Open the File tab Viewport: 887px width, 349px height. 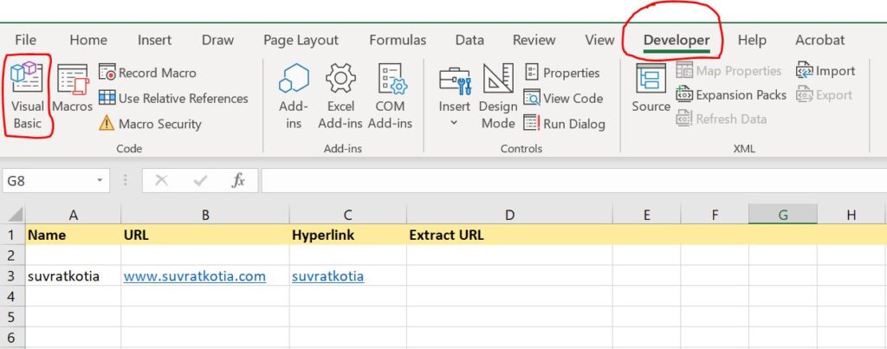click(25, 40)
